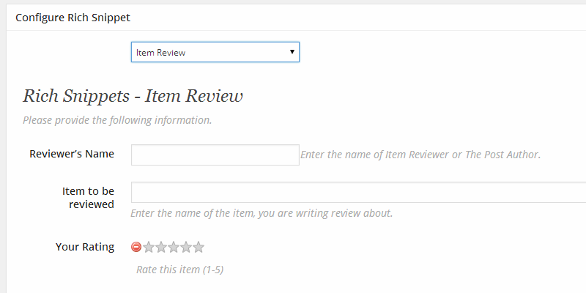
Task: Click the 'Rate this item (1-5)' hint
Action: 179,270
